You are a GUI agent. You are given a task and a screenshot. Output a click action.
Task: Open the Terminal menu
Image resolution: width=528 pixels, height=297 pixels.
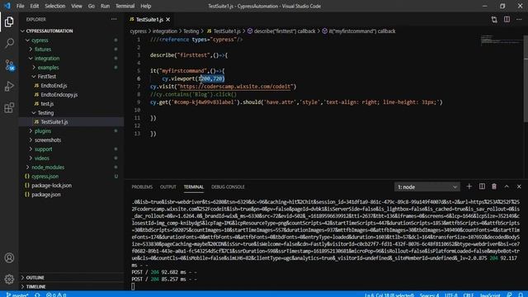[x=125, y=6]
